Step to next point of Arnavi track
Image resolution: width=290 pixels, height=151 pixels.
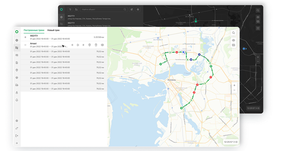tap(83, 45)
